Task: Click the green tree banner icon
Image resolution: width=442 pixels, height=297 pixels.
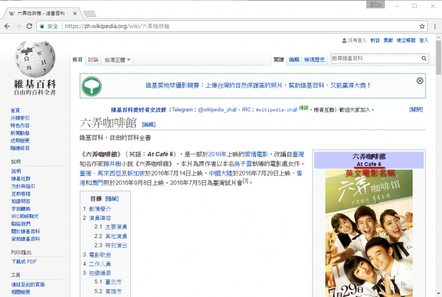Action: (91, 87)
